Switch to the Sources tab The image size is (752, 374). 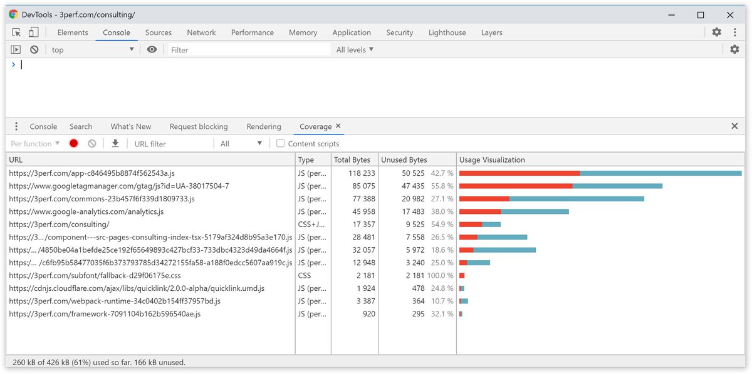[159, 33]
